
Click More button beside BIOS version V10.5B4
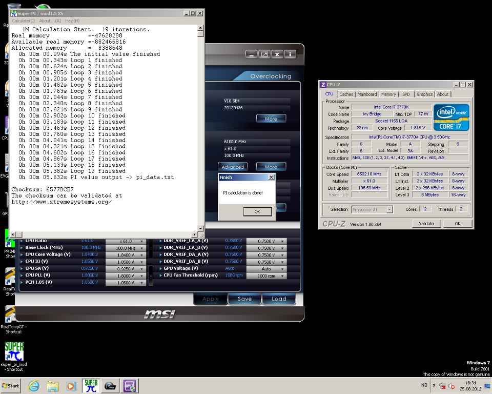271,119
